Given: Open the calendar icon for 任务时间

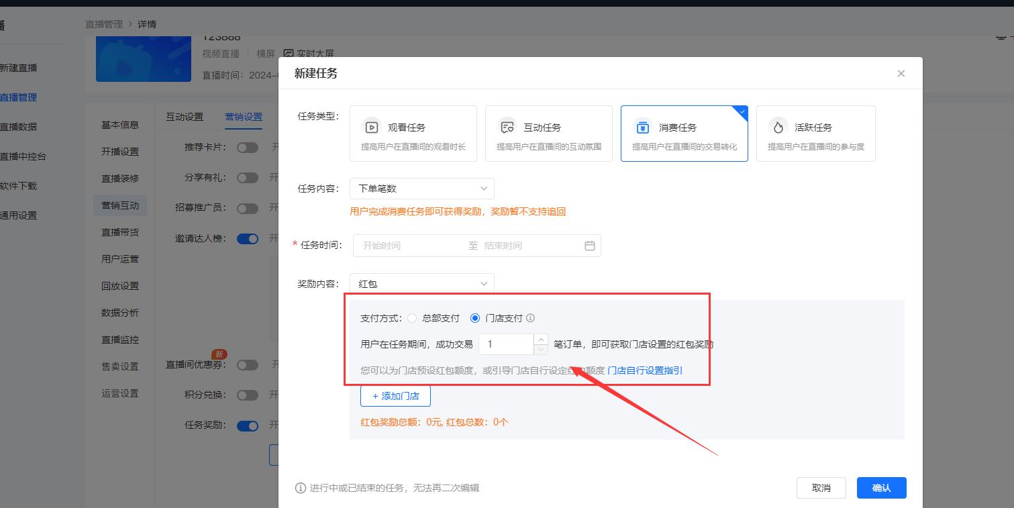Looking at the screenshot, I should point(590,245).
